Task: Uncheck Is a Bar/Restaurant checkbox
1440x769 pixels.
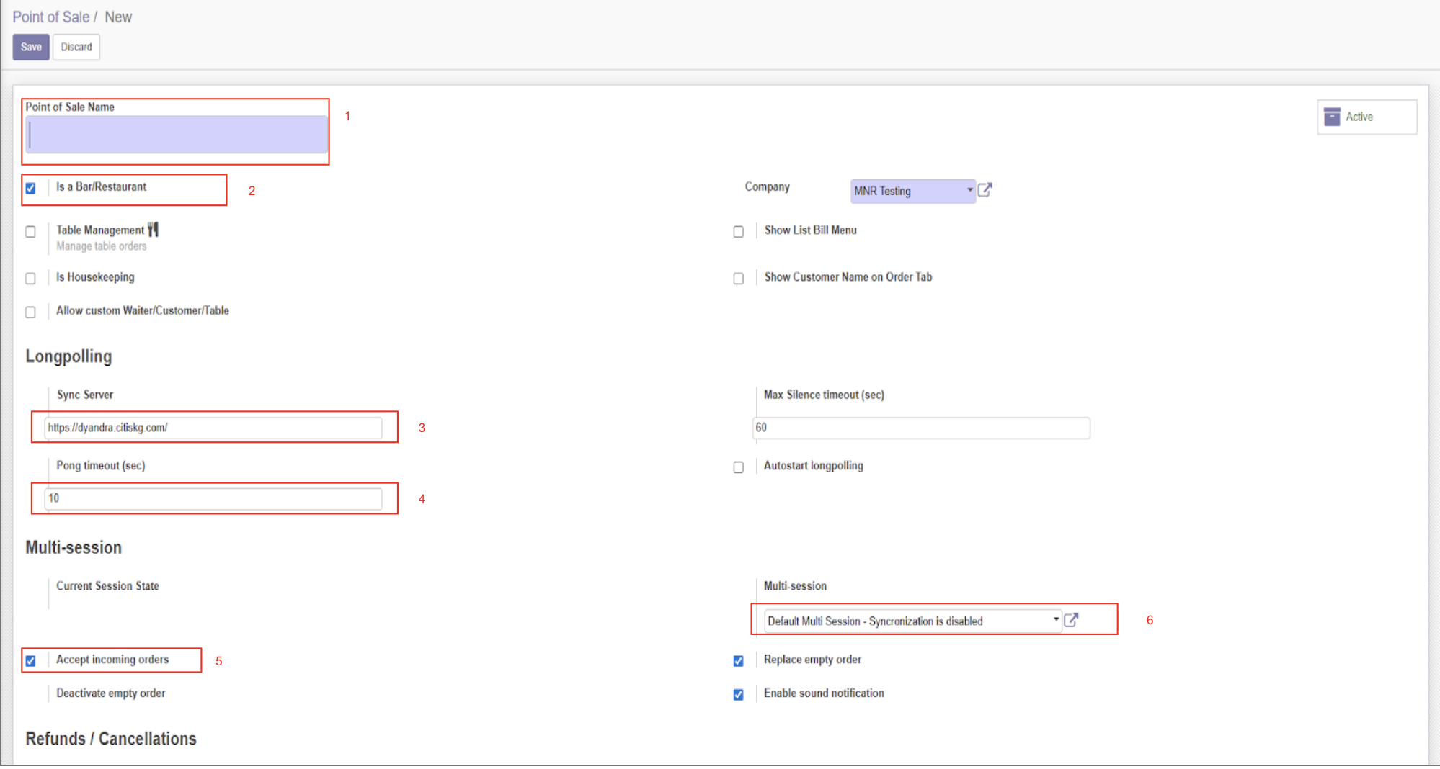Action: click(x=30, y=189)
